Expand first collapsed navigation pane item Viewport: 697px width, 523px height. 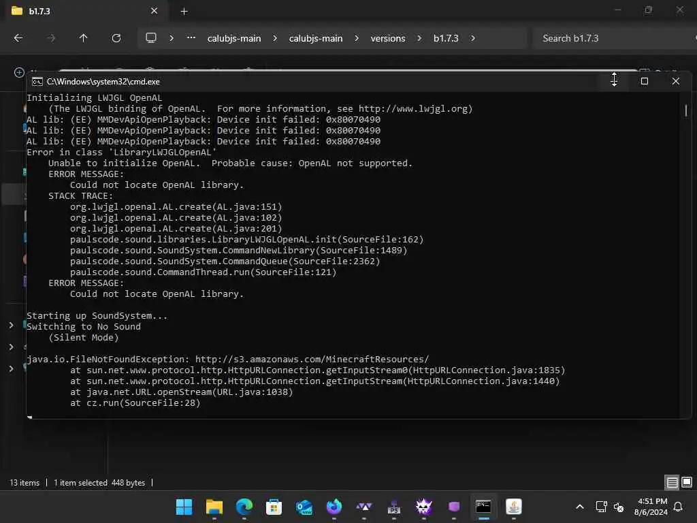pyautogui.click(x=11, y=326)
